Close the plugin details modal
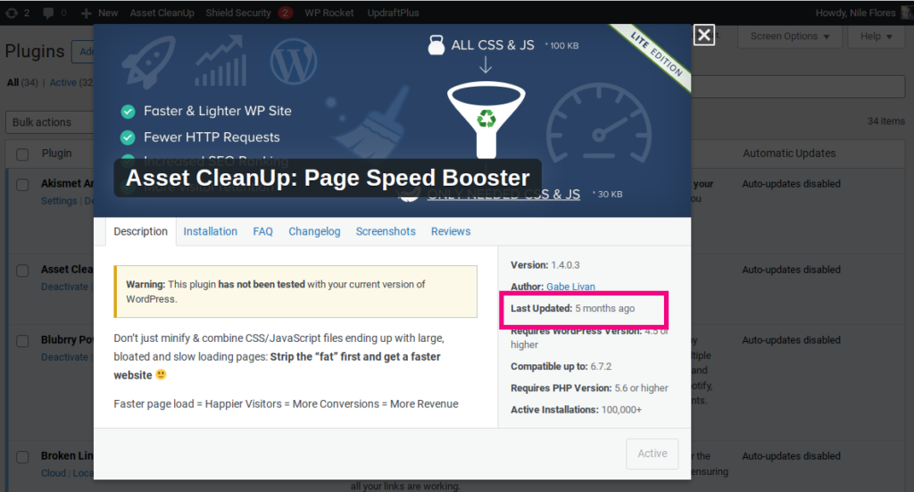This screenshot has width=914, height=492. click(x=704, y=35)
